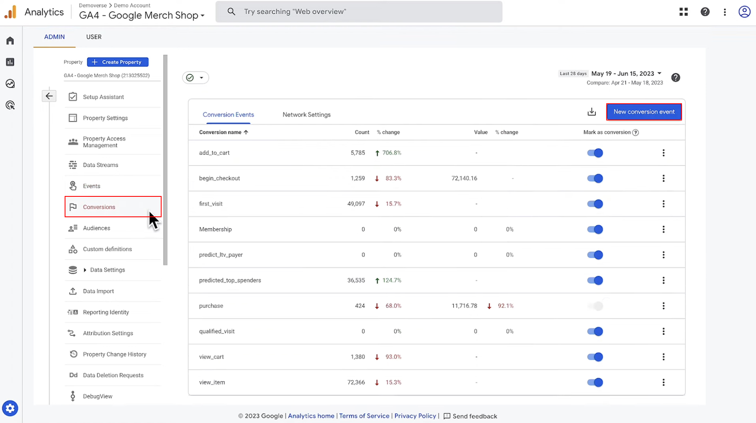
Task: Click the search box at top
Action: [359, 11]
